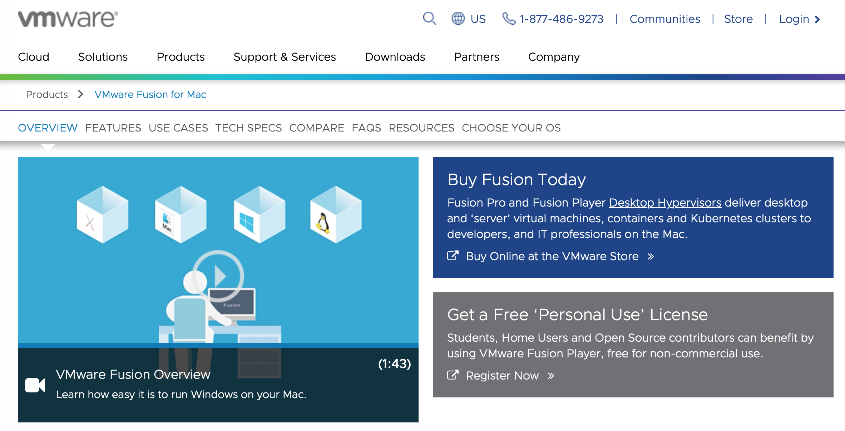Click the video camera icon
Image resolution: width=845 pixels, height=431 pixels.
click(35, 385)
